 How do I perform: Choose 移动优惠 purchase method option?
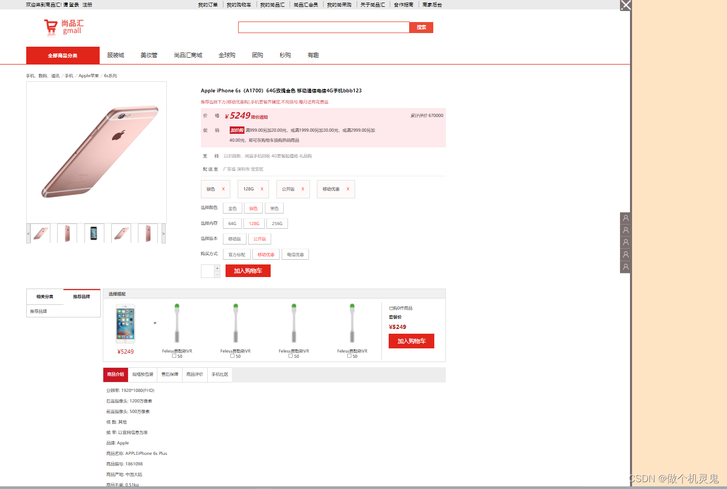coord(266,254)
